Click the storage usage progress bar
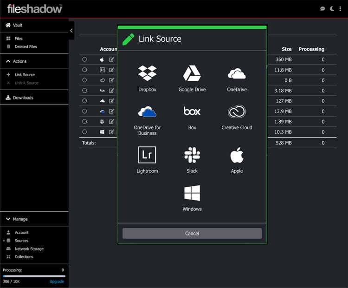 (34, 276)
